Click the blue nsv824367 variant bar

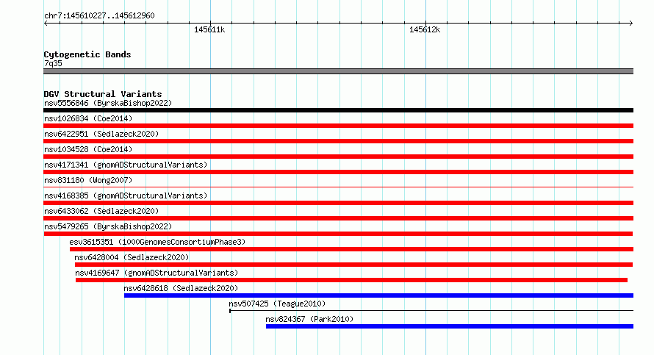[450, 326]
